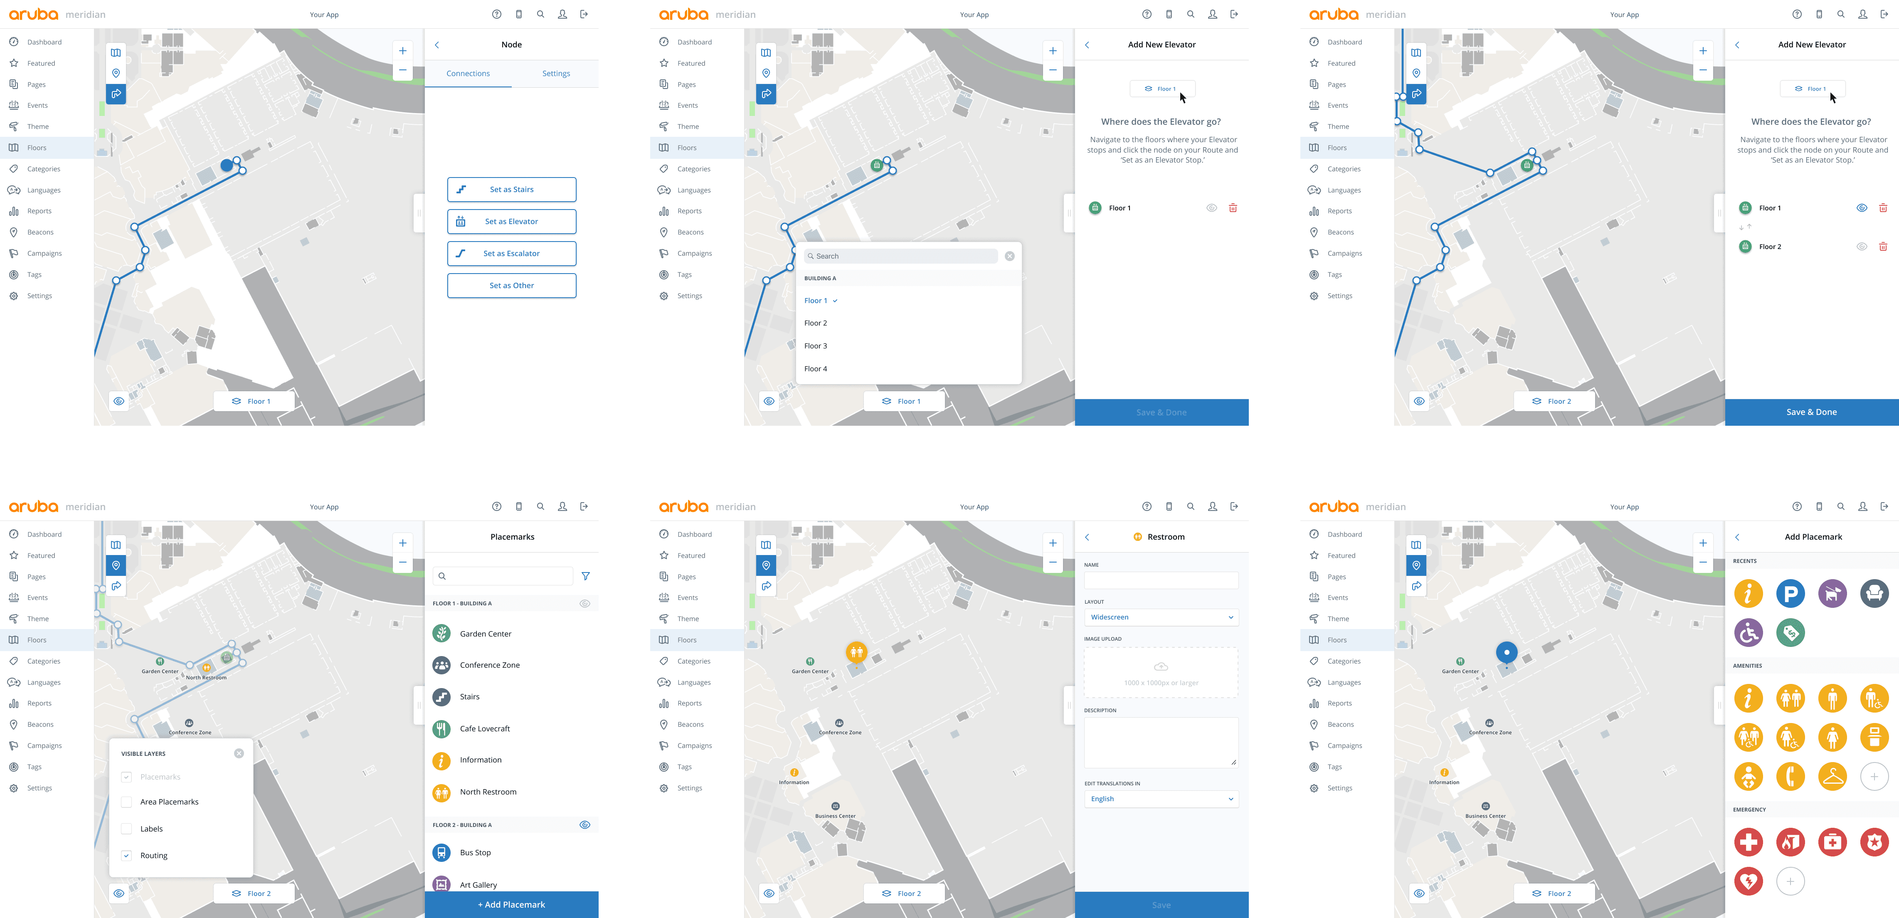1899x918 pixels.
Task: Click the filter funnel in Placemarks panel
Action: tap(585, 577)
